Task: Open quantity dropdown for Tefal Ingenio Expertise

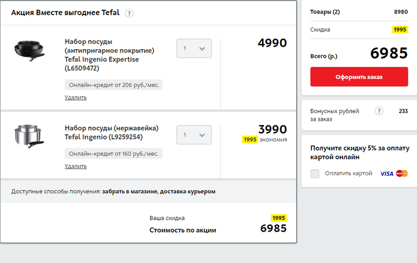Action: click(194, 48)
